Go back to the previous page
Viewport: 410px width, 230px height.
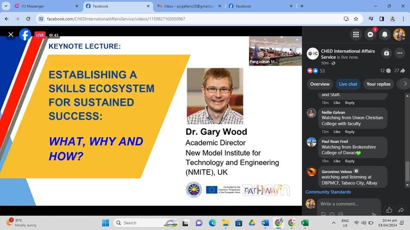(7, 19)
